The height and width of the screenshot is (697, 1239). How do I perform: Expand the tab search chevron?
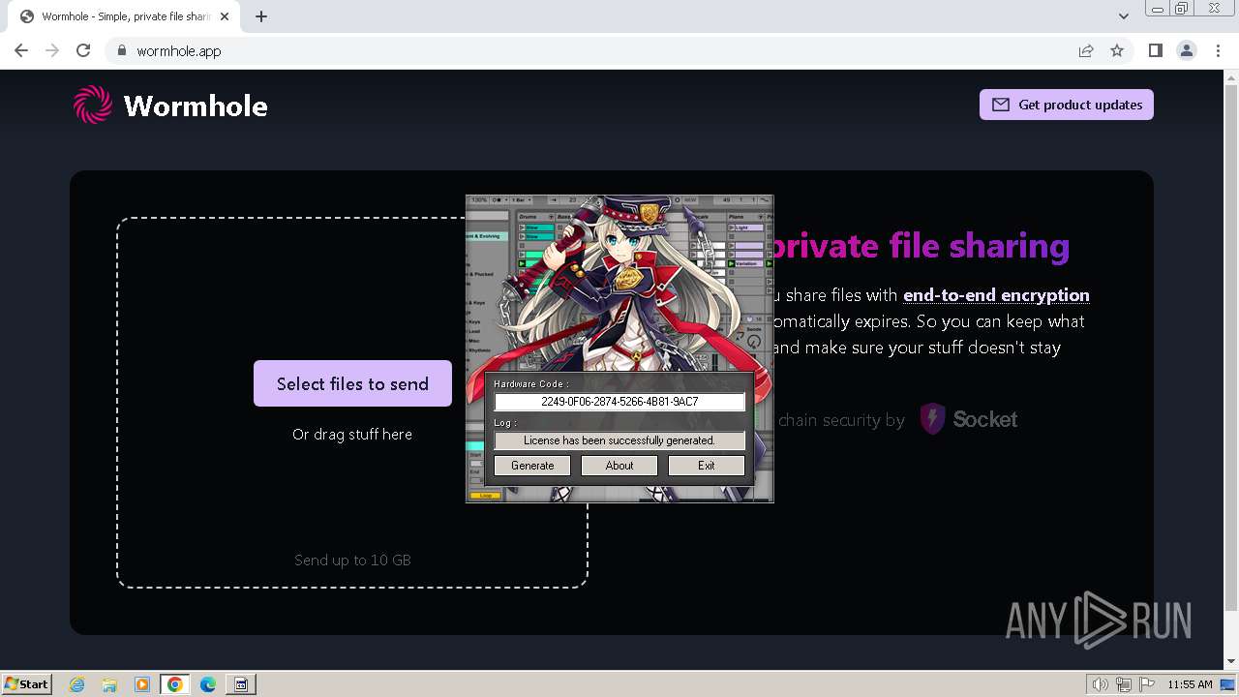pos(1124,16)
